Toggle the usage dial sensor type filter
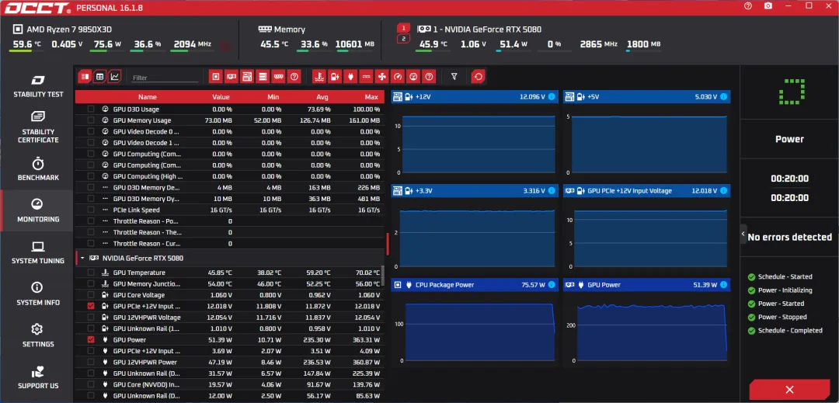 (413, 77)
